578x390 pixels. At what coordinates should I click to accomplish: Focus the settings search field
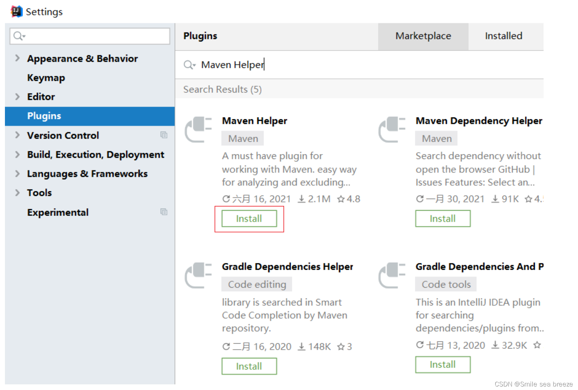coord(90,36)
